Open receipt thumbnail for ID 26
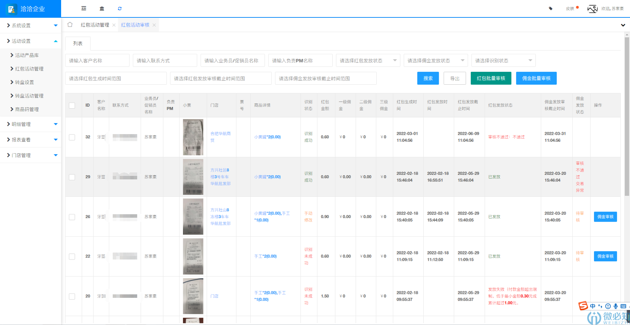Viewport: 630px width, 325px height. point(193,217)
